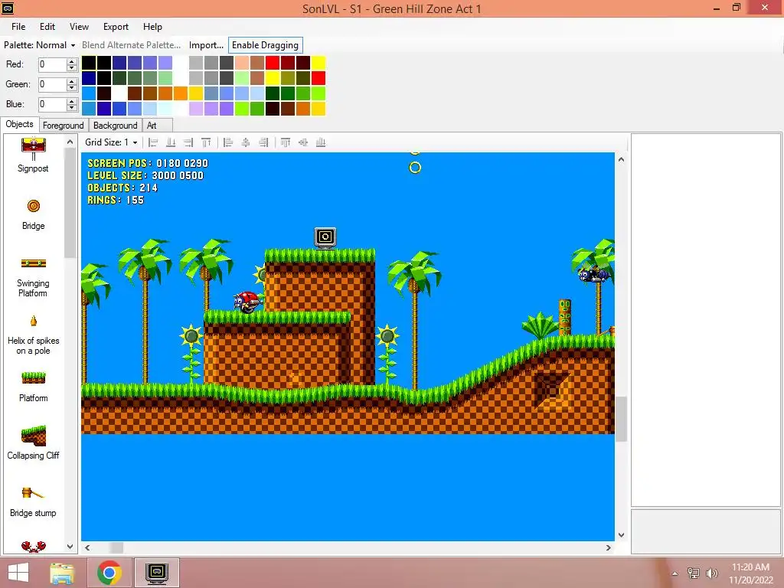Click the clock showing 11:20 AM
The image size is (784, 588).
point(750,567)
